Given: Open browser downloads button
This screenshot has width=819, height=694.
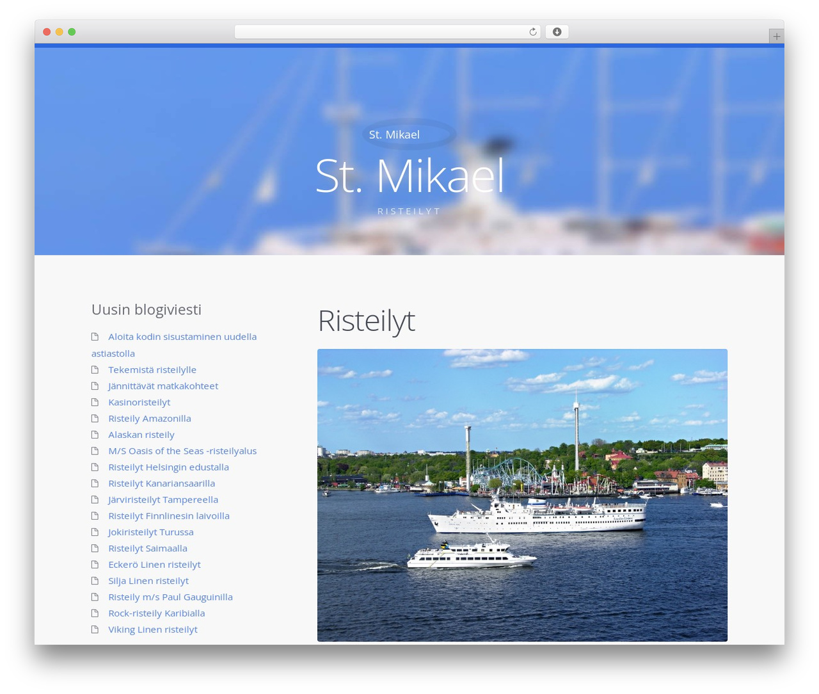Looking at the screenshot, I should point(557,32).
